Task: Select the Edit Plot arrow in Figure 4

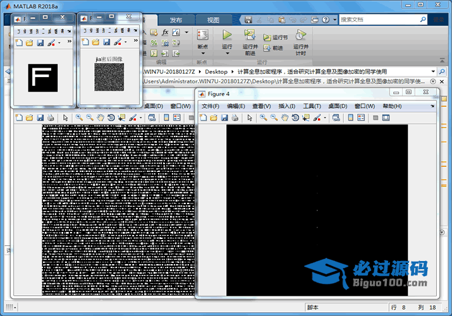Action: [x=250, y=118]
